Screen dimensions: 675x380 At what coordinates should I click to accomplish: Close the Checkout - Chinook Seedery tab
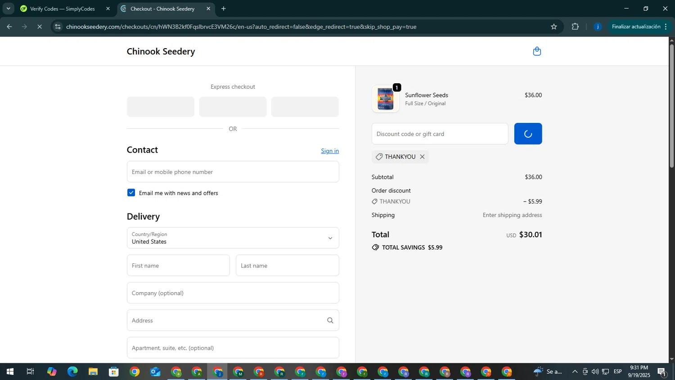point(208,9)
